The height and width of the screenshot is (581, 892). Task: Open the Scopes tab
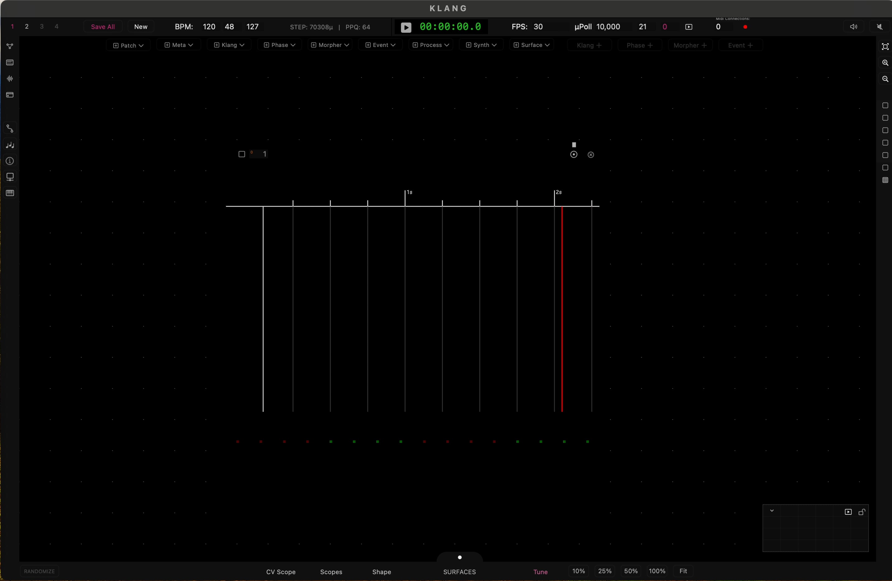click(x=331, y=572)
